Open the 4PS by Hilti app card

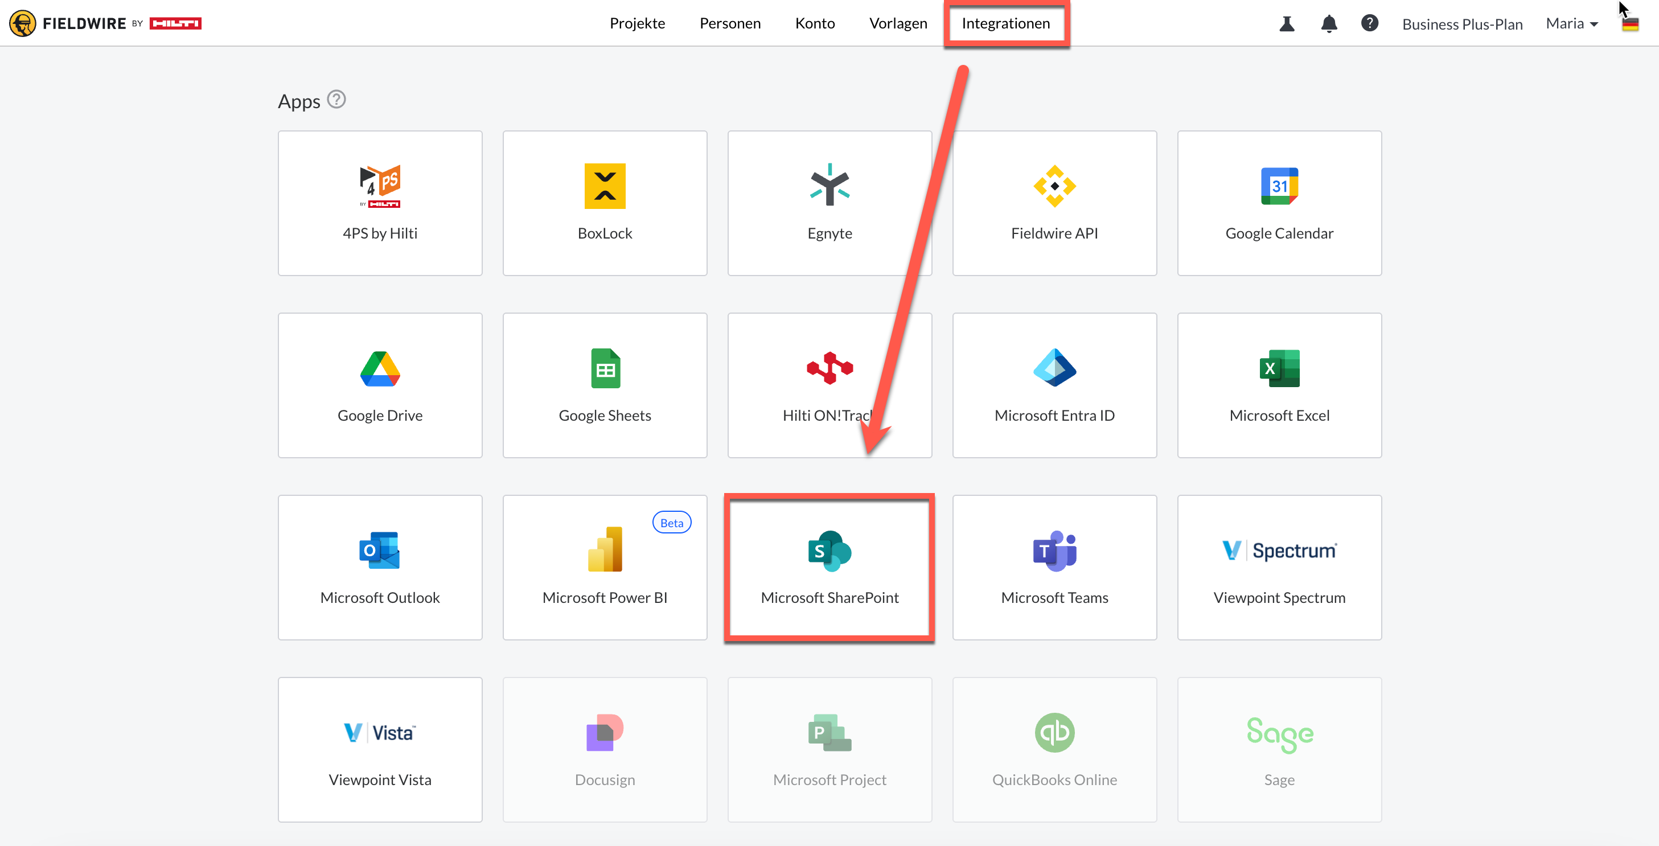tap(380, 203)
